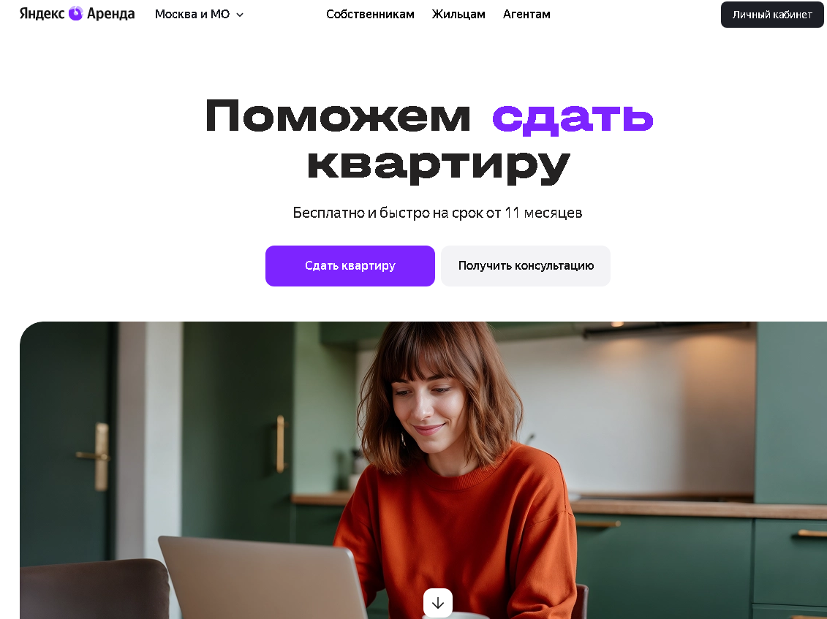Viewport: 827px width, 619px height.
Task: Click the Яндекс wordmark in header
Action: 42,14
